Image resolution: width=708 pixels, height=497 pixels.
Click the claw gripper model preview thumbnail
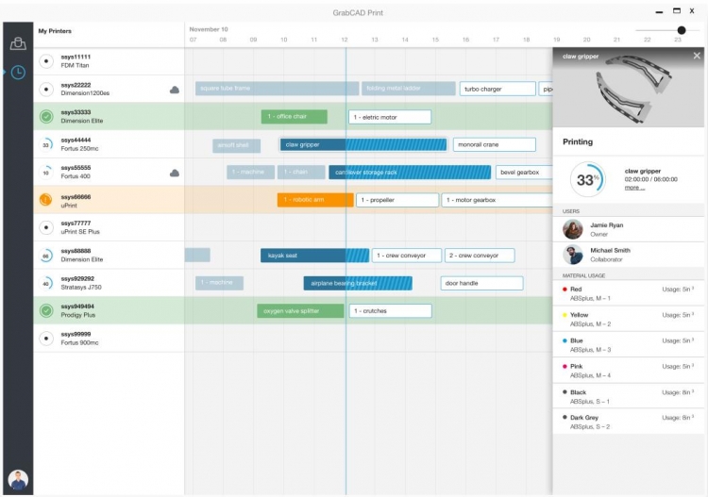coord(628,94)
